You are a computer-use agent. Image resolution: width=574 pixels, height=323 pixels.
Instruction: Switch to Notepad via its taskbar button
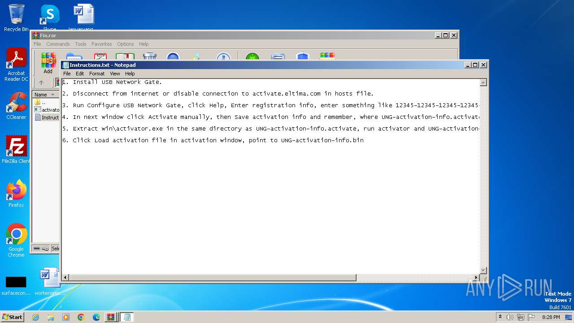127,317
